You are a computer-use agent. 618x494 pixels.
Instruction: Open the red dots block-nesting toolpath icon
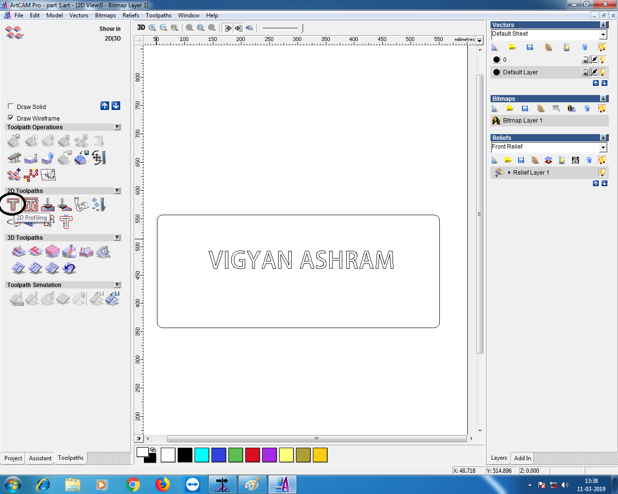pos(31,174)
